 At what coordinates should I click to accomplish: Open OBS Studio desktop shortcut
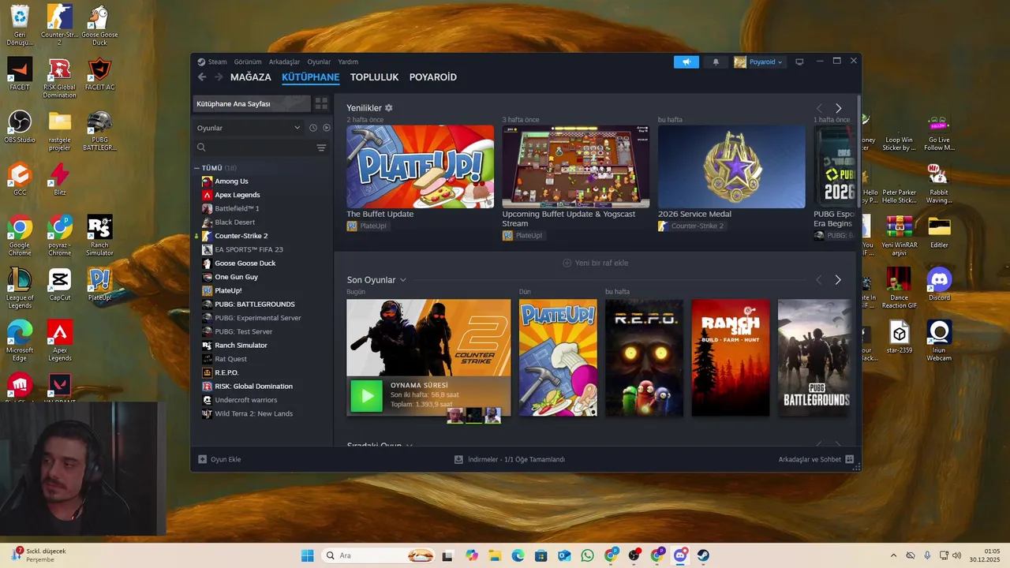coord(20,127)
